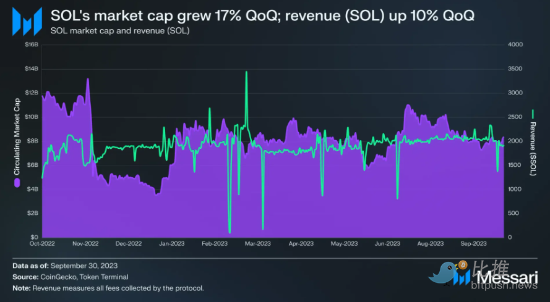Screen dimensions: 550x302
Task: Click the 'Circulating Market Cap' axis label
Action: click(x=17, y=136)
